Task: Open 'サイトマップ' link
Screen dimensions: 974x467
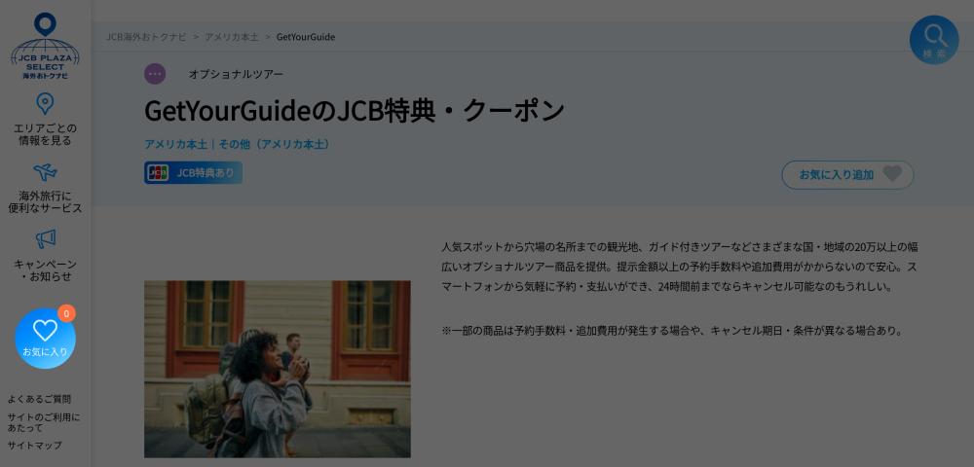Action: pos(35,446)
